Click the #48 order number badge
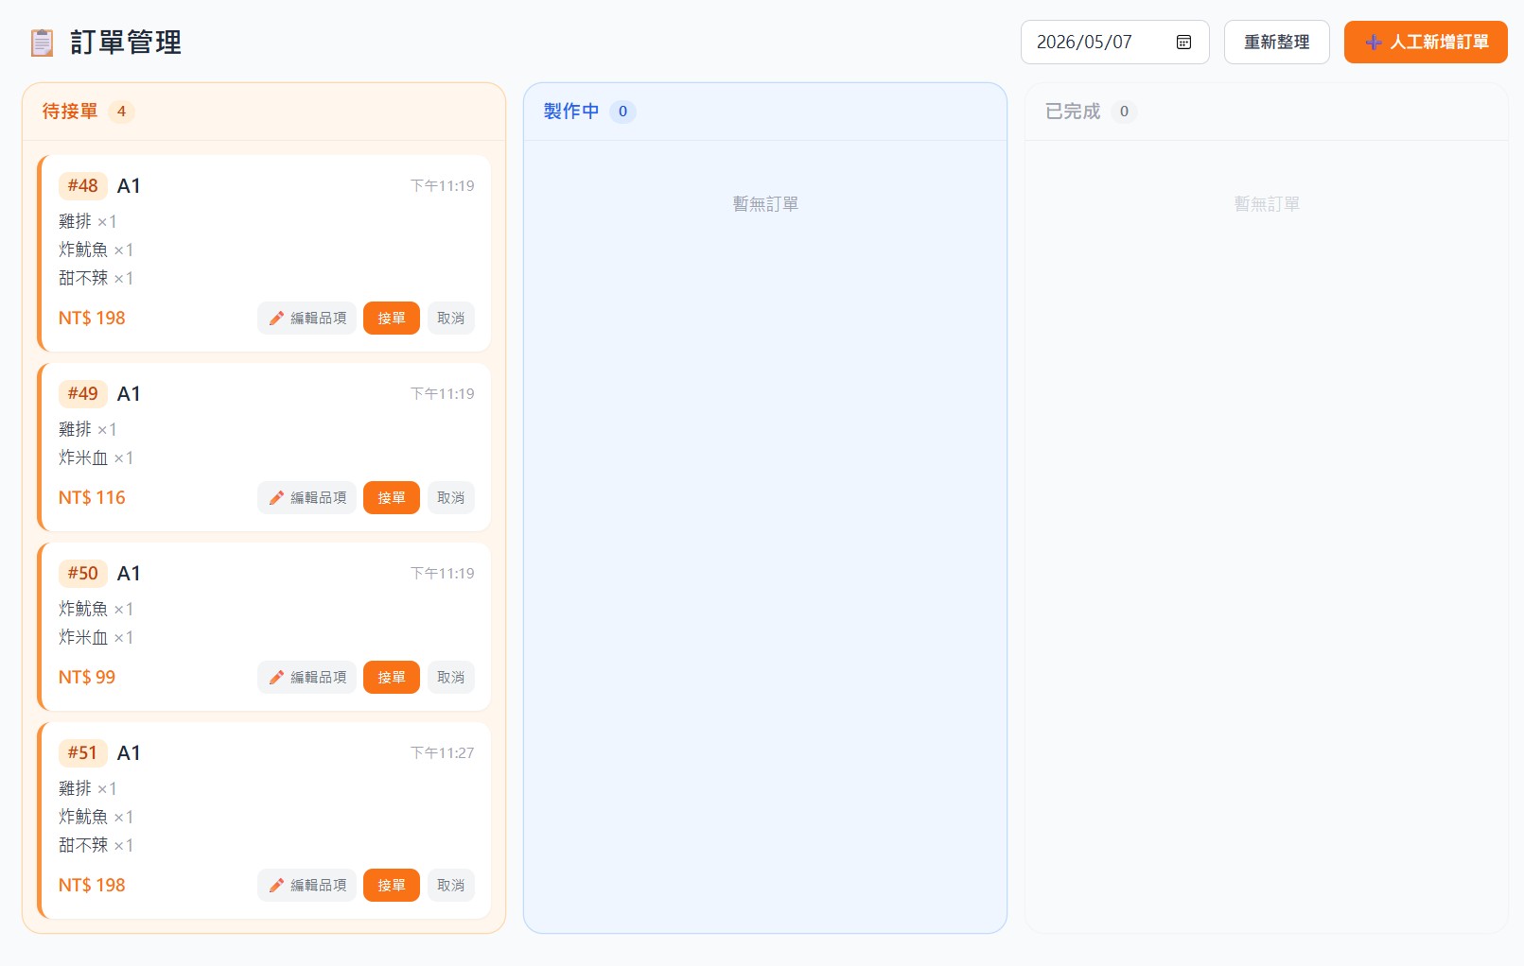Viewport: 1524px width, 966px height. [83, 186]
